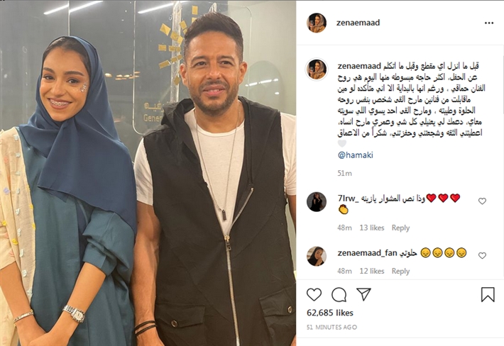This screenshot has height=346, width=504.
Task: Open the @hamaki mention link
Action: 356,155
